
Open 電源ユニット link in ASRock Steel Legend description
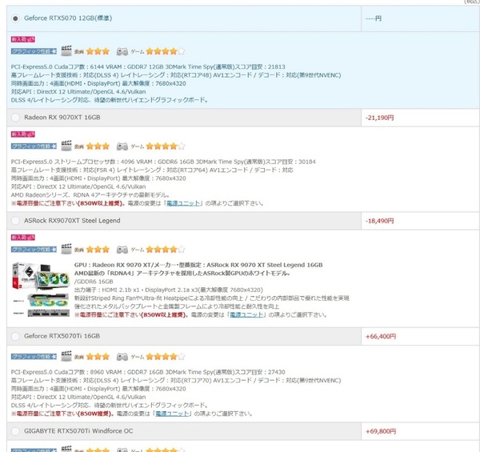246,314
